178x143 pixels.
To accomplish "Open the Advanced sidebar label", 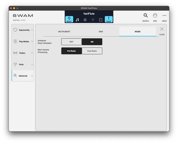I will click(23, 76).
